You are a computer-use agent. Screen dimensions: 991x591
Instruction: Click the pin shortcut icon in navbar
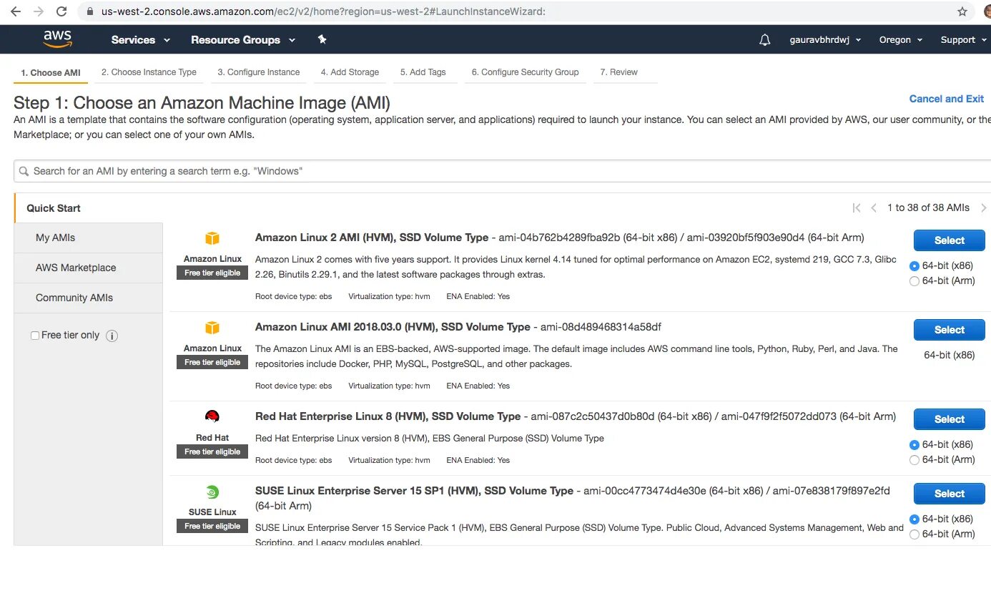[322, 40]
